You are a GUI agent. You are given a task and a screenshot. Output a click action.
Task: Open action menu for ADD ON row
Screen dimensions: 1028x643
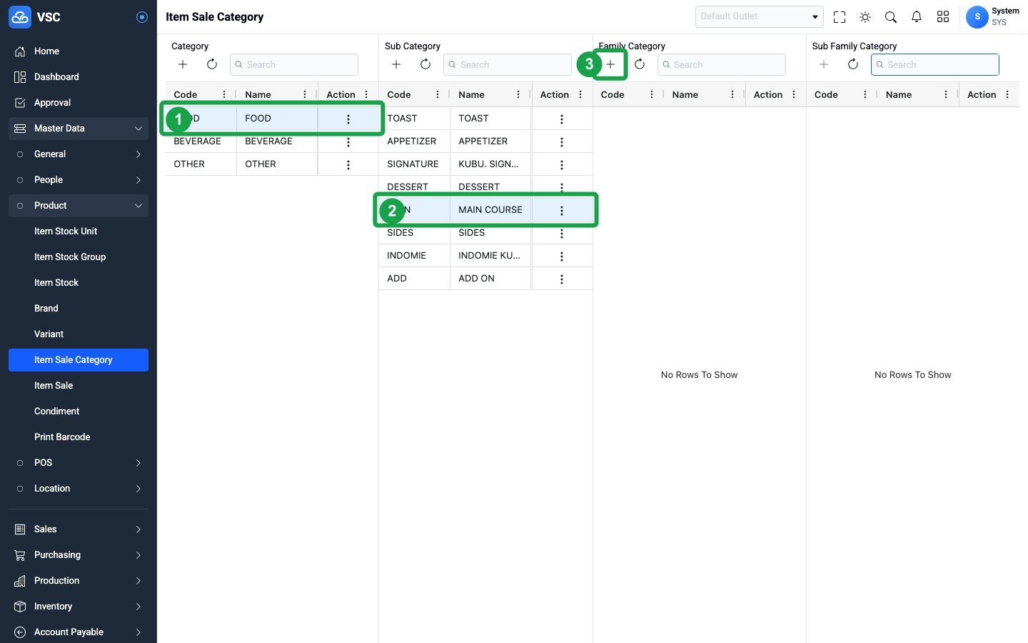[x=562, y=279]
